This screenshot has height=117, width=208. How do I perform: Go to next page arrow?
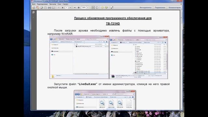tap(63, 8)
